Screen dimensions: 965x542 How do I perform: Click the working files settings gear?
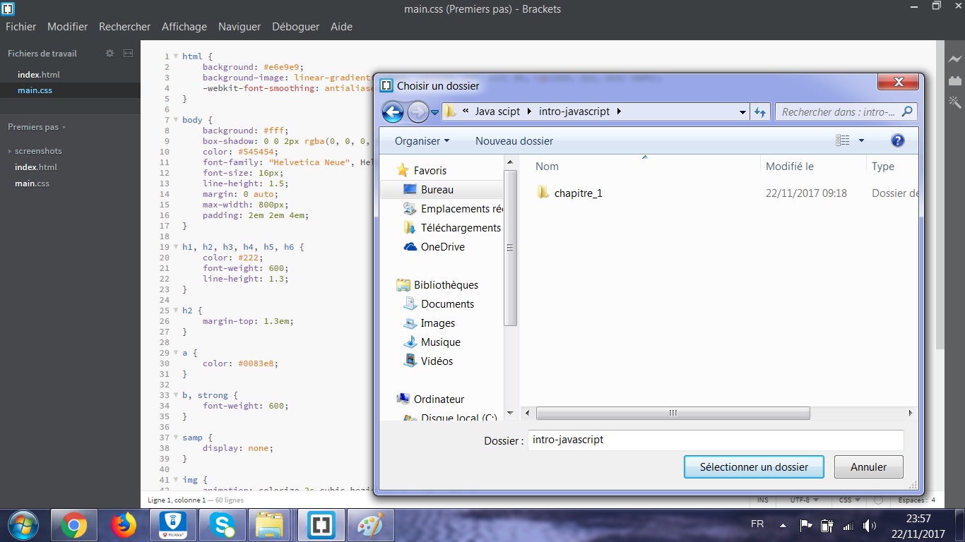109,54
